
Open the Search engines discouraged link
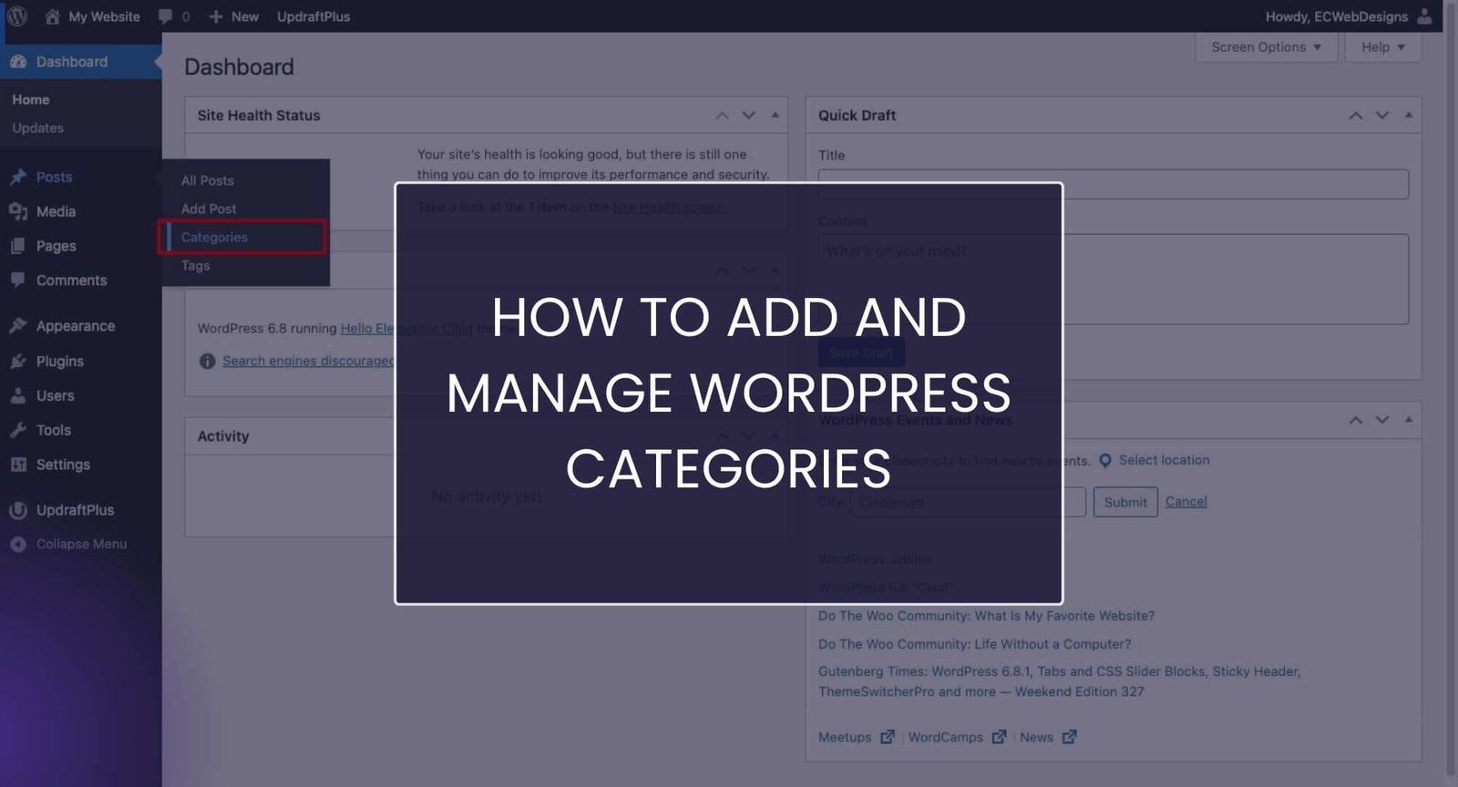[308, 361]
